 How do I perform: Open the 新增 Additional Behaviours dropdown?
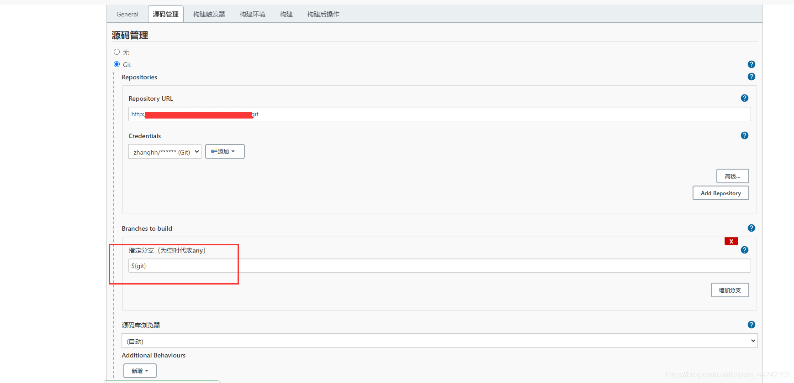[140, 371]
